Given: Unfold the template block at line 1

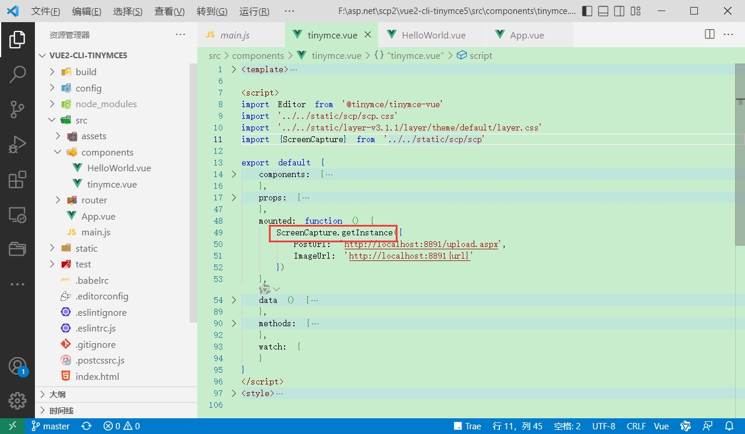Looking at the screenshot, I should tap(234, 69).
